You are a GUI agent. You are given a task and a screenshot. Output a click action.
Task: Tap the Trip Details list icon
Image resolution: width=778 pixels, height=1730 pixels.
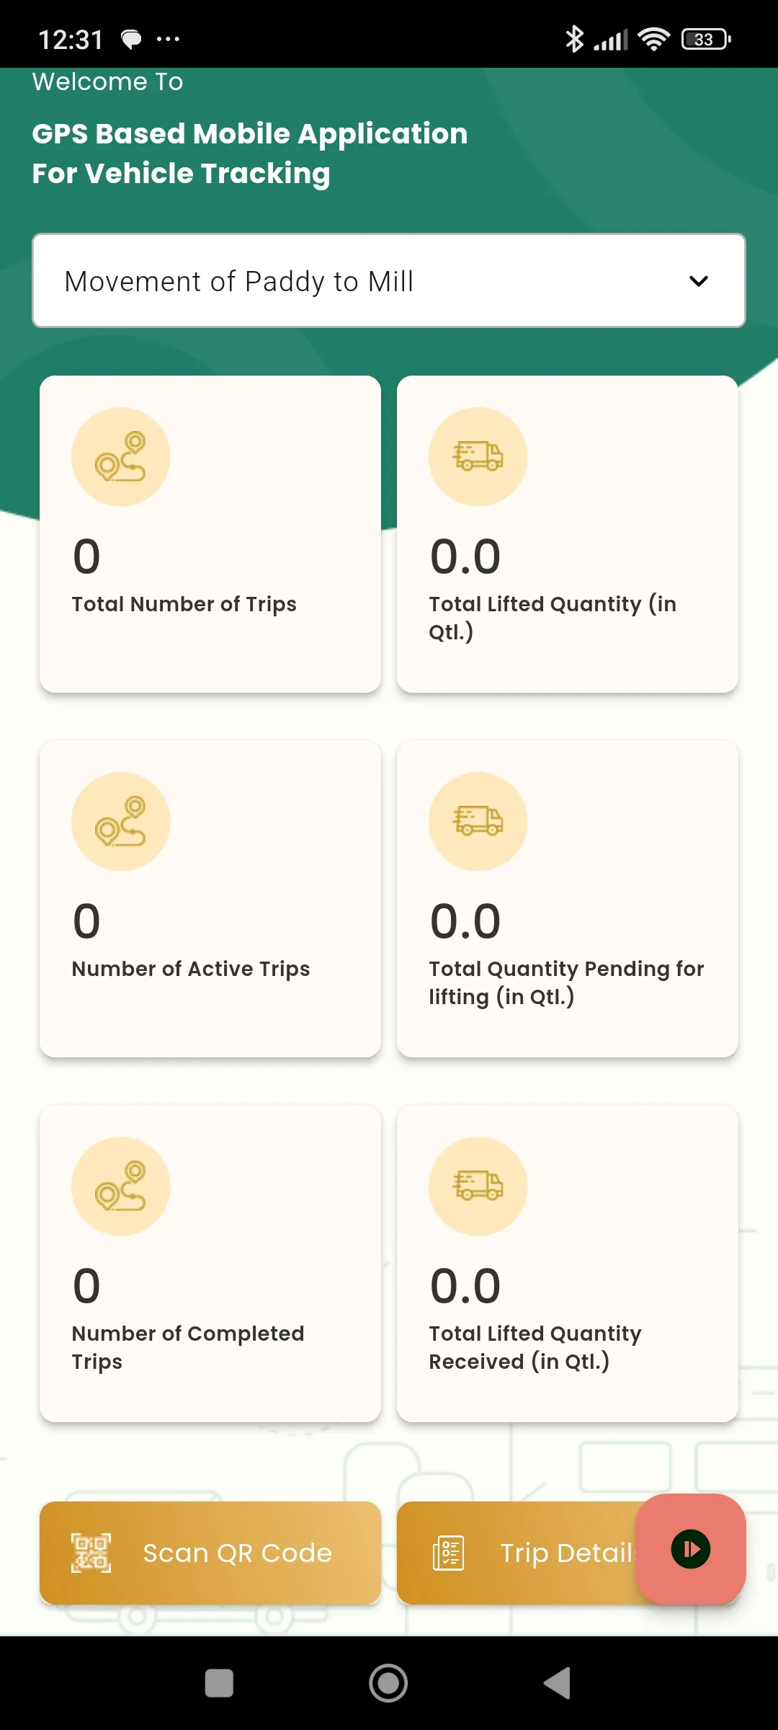[448, 1553]
